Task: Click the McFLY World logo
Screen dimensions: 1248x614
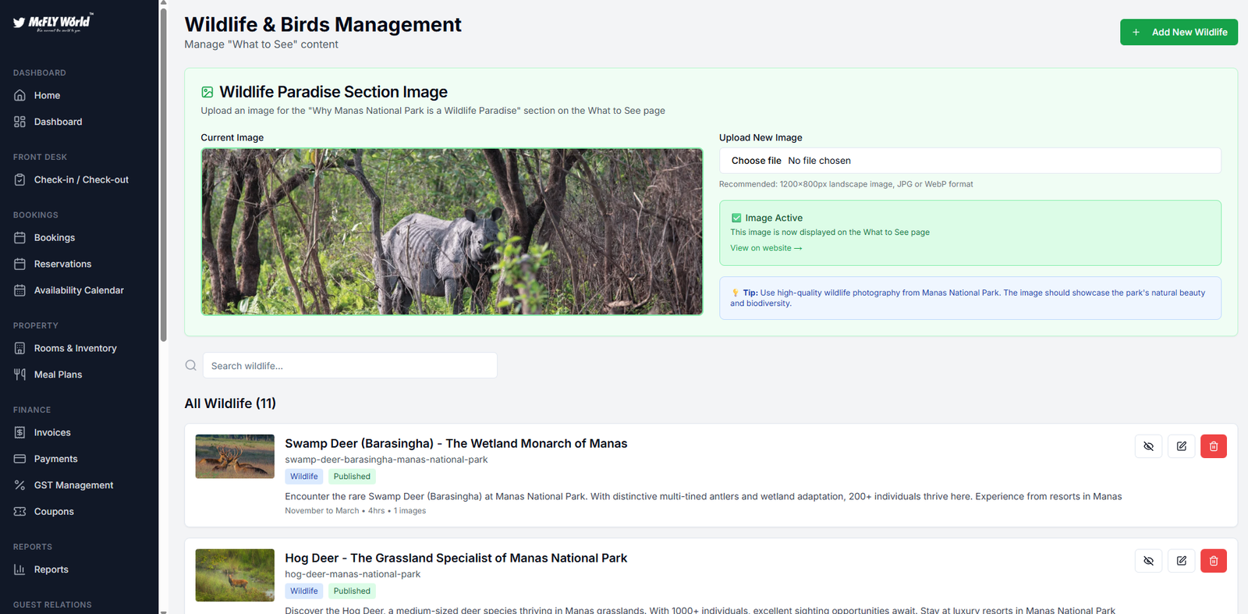Action: (53, 23)
